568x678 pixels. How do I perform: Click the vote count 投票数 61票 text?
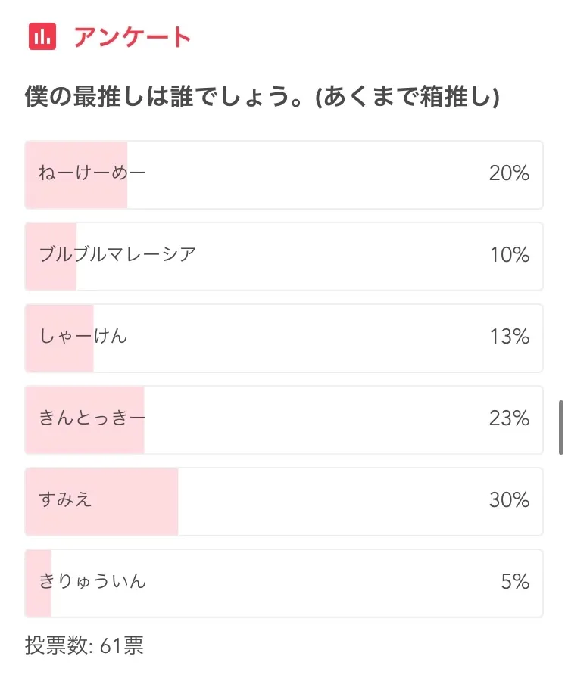tap(84, 645)
